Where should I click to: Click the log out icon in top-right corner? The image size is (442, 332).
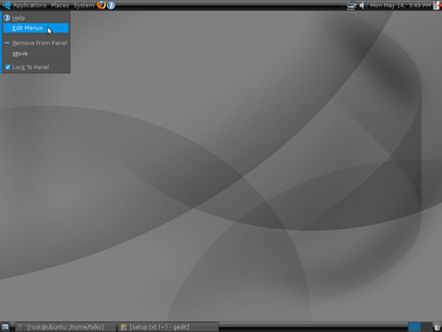click(437, 5)
